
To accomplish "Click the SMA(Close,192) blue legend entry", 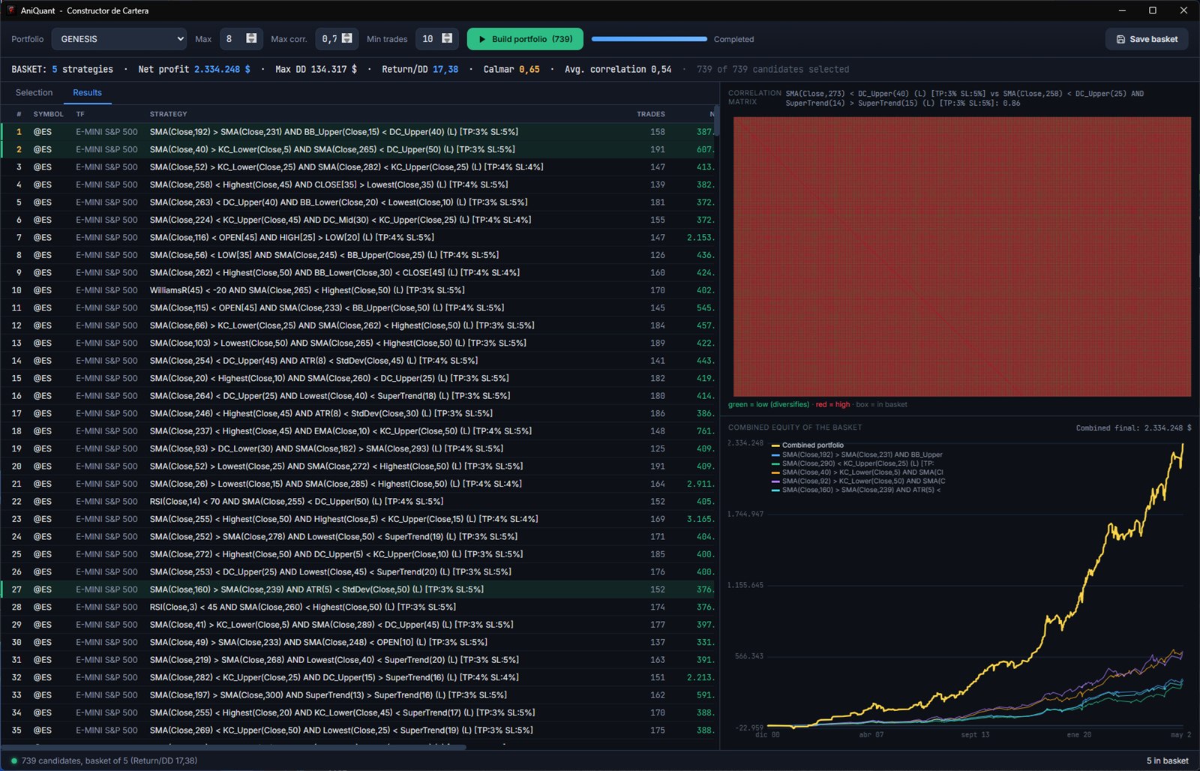I will (856, 454).
